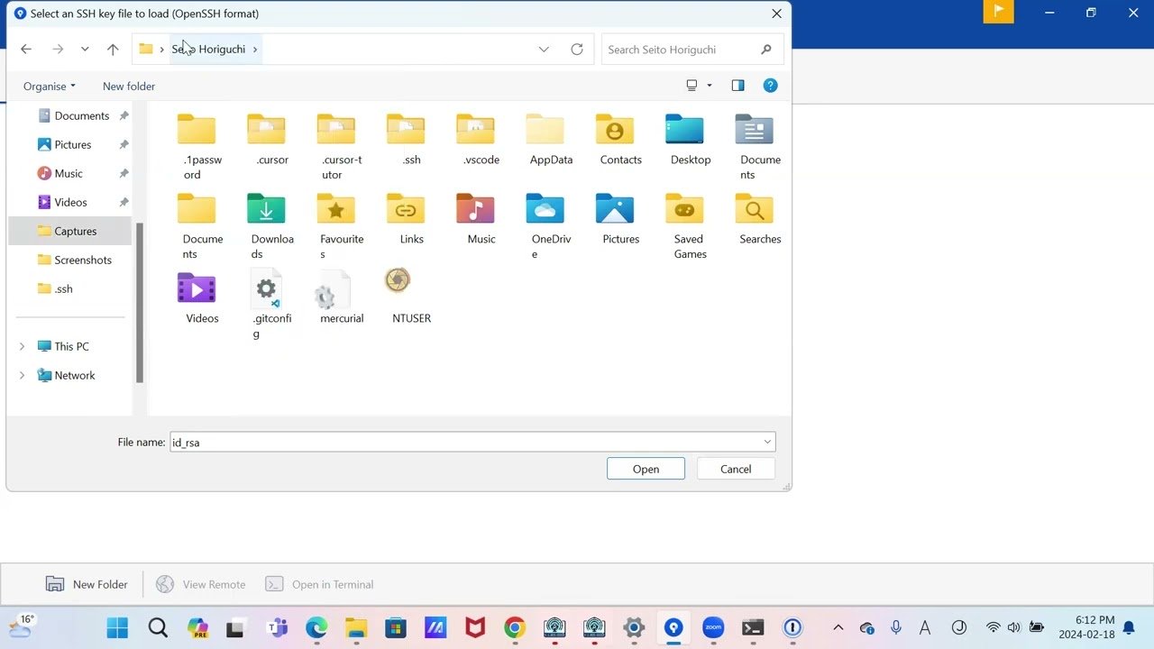This screenshot has height=649, width=1154.
Task: Open the Organise menu
Action: 50,87
